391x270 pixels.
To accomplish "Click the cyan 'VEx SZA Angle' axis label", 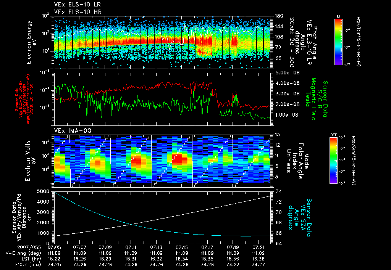I will pos(300,217).
